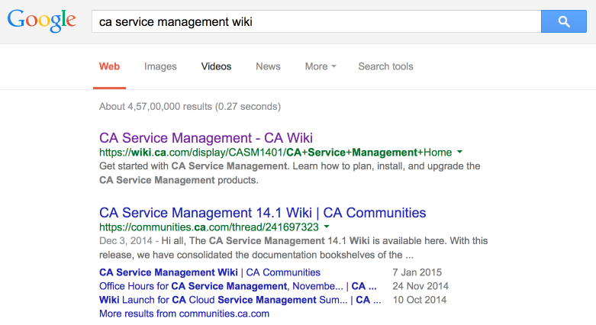Click the communities.ca.com/thread/241697323 URL text

(209, 227)
